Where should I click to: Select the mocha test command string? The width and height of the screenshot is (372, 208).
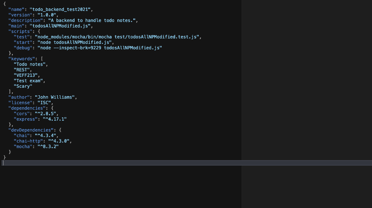coord(117,37)
